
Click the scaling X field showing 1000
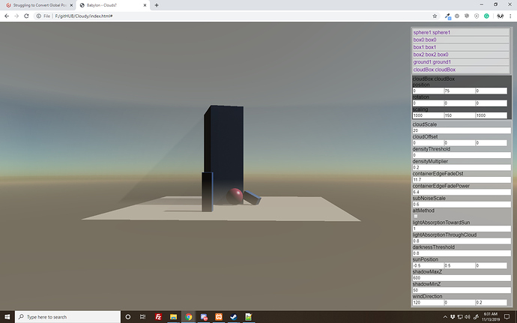click(x=428, y=115)
